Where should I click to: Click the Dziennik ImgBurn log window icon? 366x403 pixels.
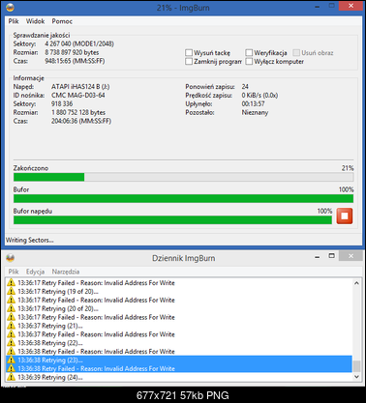pyautogui.click(x=11, y=258)
